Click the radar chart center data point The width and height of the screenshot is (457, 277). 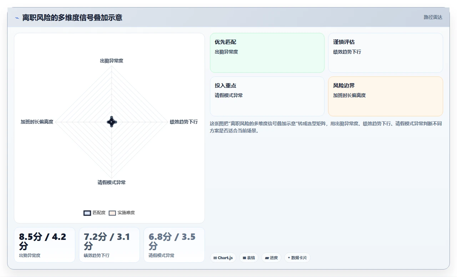111,122
